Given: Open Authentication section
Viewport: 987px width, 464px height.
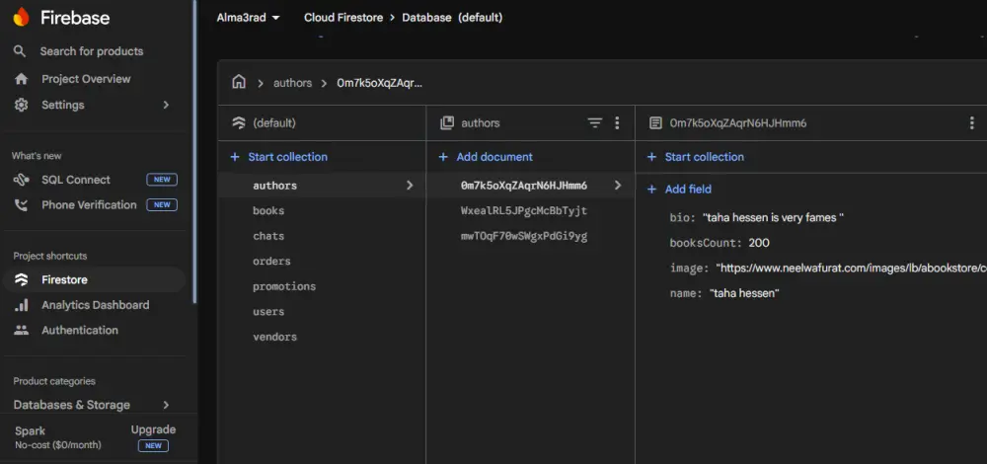Looking at the screenshot, I should [79, 330].
